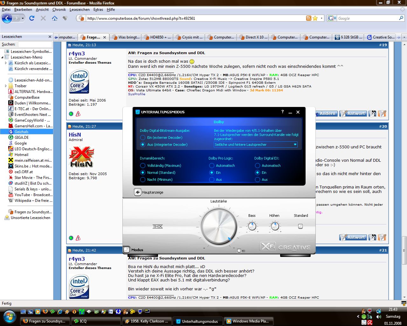Open the Chronik menu

[59, 10]
